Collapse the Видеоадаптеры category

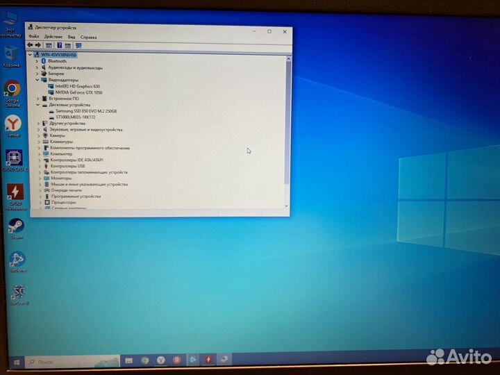point(37,80)
